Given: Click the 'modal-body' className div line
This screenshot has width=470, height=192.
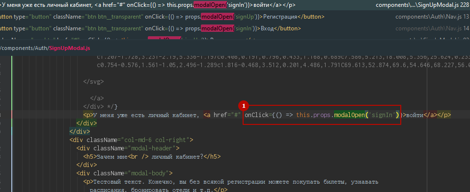Looking at the screenshot, I should pos(124,173).
